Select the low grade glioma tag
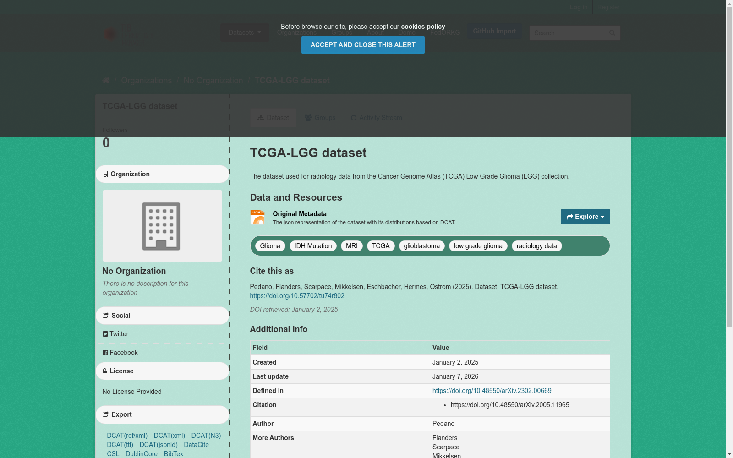 pyautogui.click(x=478, y=246)
